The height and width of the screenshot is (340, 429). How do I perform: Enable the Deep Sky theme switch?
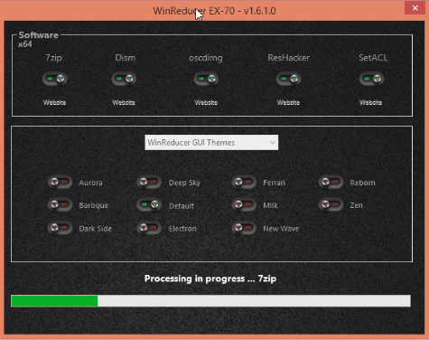pos(149,182)
